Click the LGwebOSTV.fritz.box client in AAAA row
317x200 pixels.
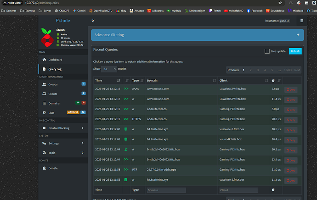tap(232, 89)
